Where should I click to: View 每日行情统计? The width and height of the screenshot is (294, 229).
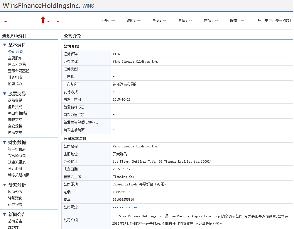pyautogui.click(x=18, y=113)
